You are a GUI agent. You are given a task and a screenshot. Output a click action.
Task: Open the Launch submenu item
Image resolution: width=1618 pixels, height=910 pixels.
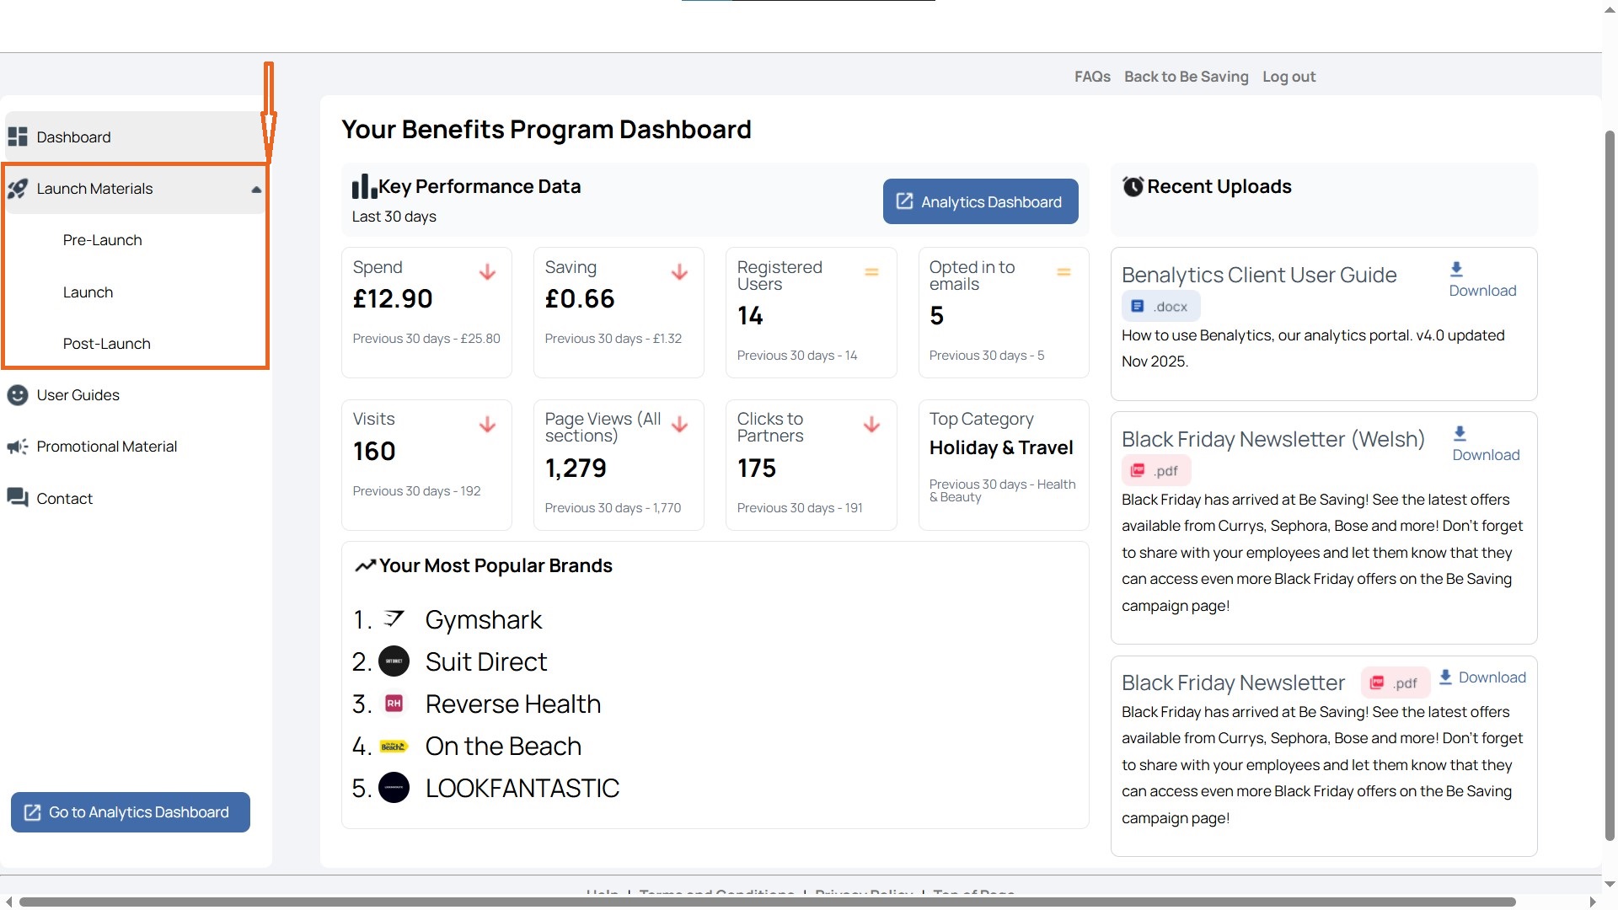(x=88, y=292)
